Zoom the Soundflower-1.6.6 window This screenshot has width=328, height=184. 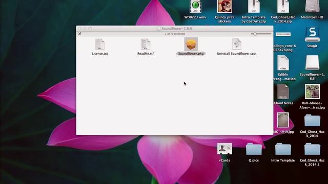point(90,29)
